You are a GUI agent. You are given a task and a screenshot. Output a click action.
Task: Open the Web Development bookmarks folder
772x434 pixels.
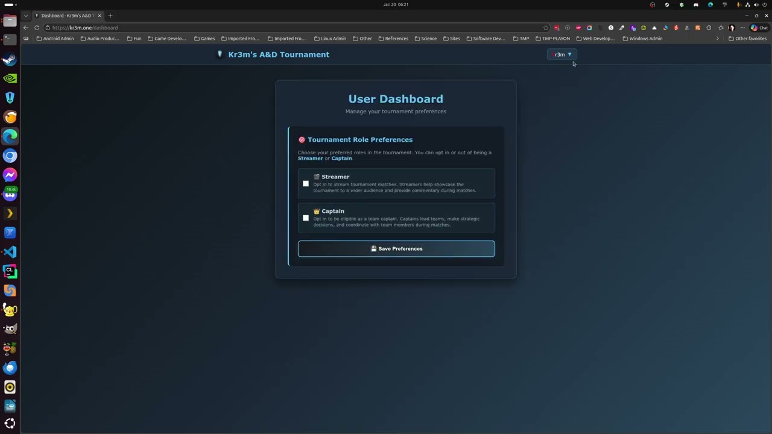click(x=595, y=39)
